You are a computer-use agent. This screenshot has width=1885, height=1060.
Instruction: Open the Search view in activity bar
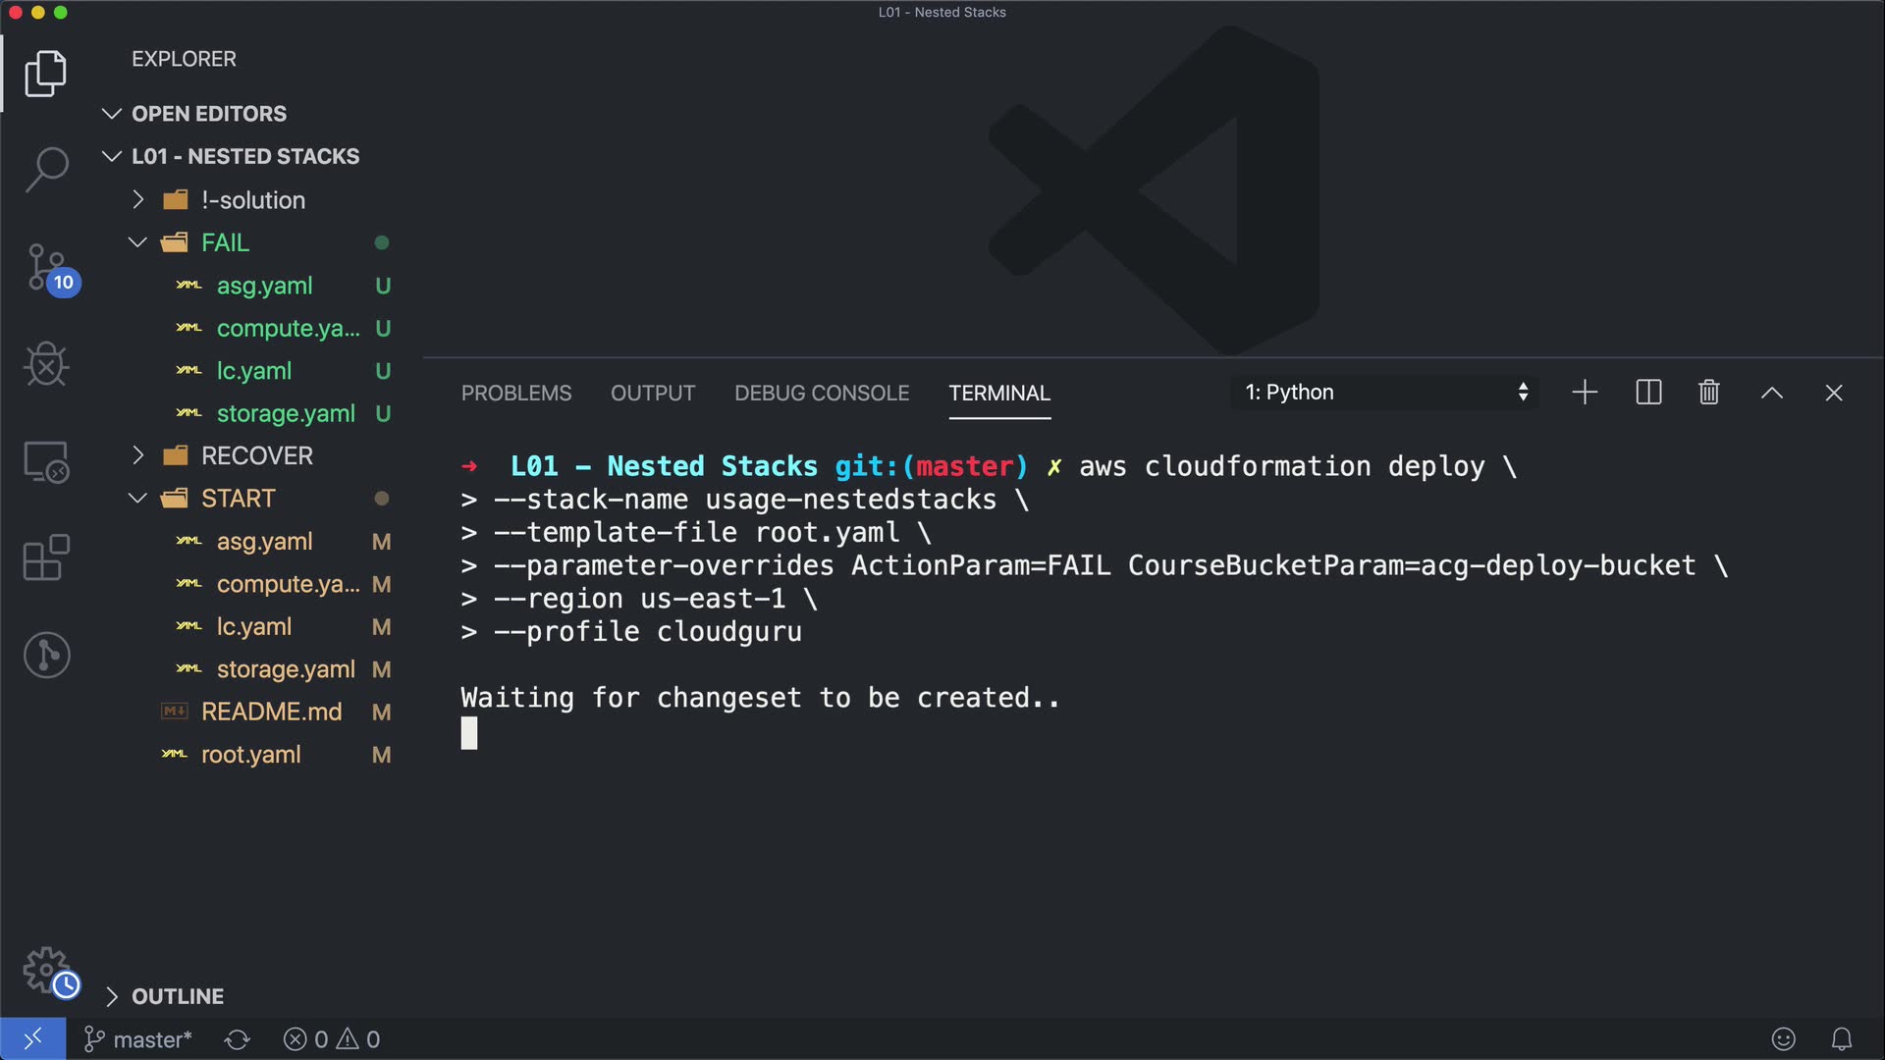[46, 169]
